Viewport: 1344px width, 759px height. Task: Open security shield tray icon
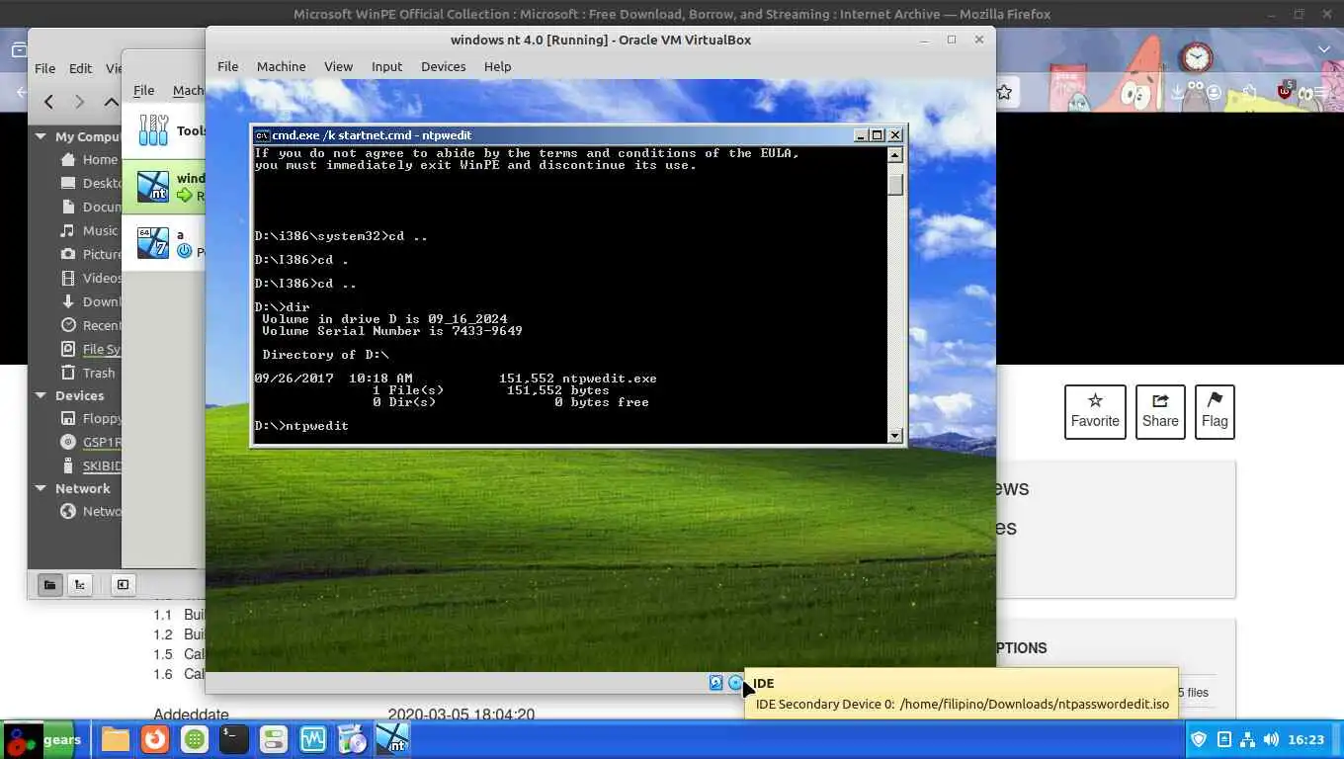pyautogui.click(x=1199, y=739)
